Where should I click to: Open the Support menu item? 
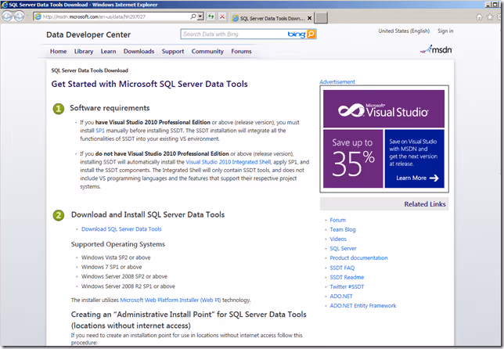pyautogui.click(x=173, y=52)
